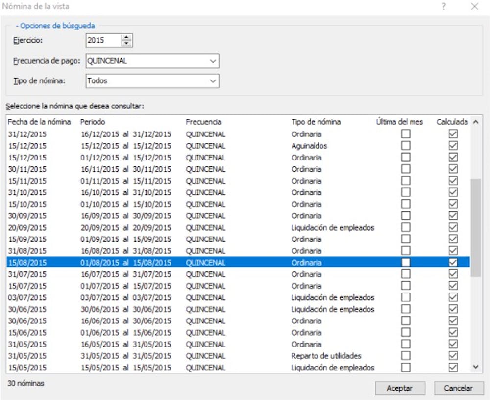Check Última del mes for period 16/11/2015 al 30/11/2015
Viewport: 490px width, 400px height.
[x=406, y=169]
